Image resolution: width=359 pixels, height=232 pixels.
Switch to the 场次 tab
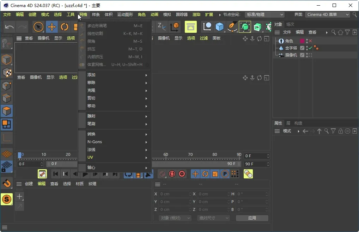[x=290, y=24]
